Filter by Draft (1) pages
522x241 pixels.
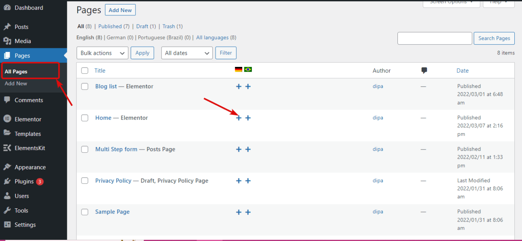[x=146, y=26]
